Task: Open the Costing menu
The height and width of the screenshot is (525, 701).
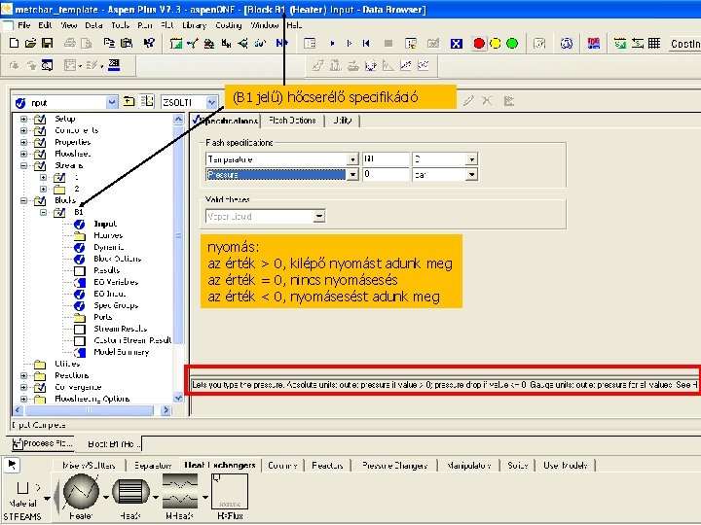Action: coord(229,25)
